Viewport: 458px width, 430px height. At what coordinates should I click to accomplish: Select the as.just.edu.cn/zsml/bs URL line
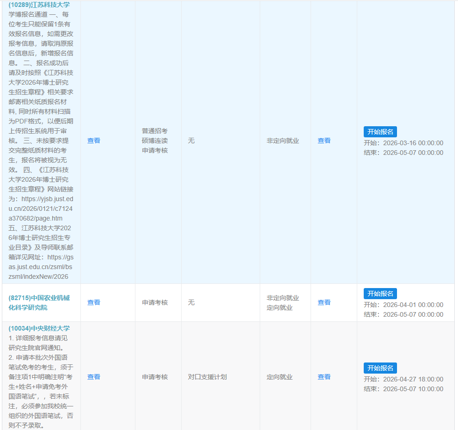coord(40,267)
